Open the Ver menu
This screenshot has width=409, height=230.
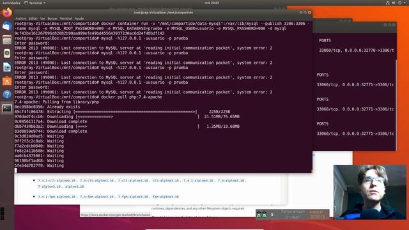click(43, 19)
